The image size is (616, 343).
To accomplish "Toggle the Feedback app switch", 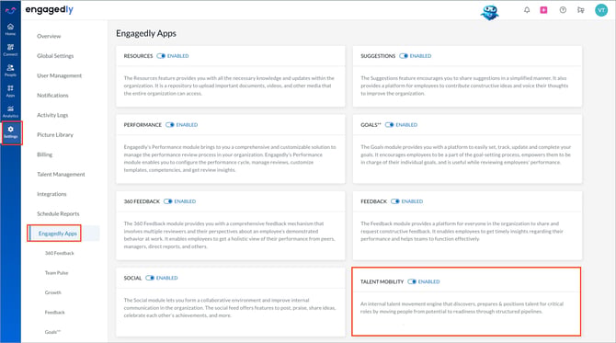I will [x=394, y=201].
